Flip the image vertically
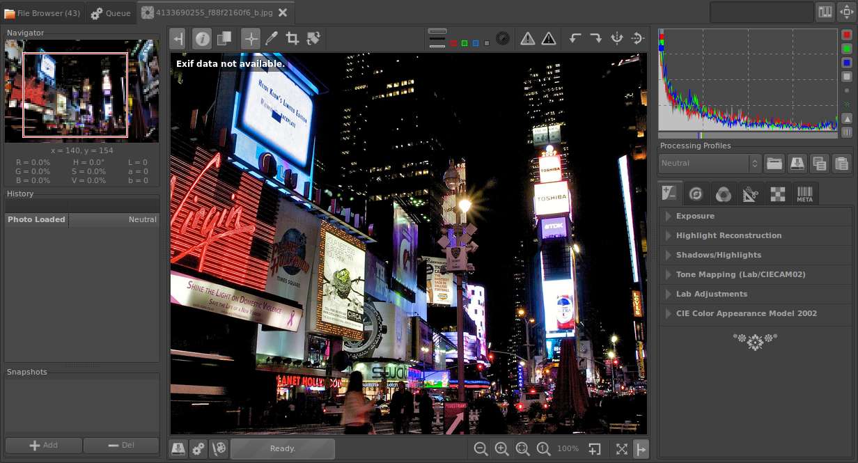 coord(637,39)
